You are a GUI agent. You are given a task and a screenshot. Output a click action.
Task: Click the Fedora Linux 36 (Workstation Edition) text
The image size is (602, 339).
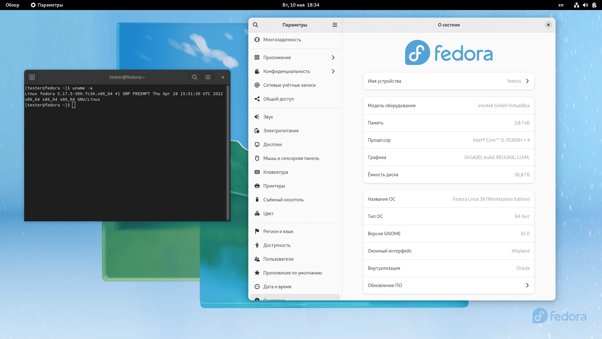click(491, 199)
